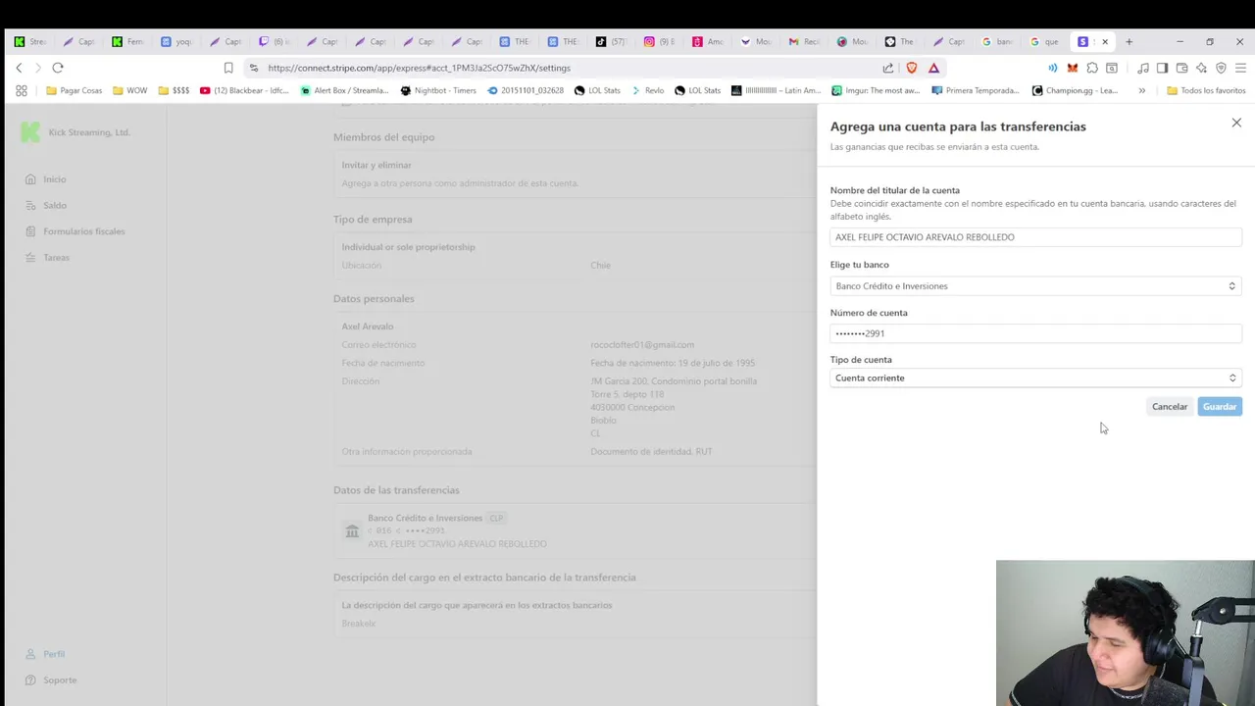Open Formularios fiscales in the sidebar
The image size is (1255, 706).
[x=83, y=231]
